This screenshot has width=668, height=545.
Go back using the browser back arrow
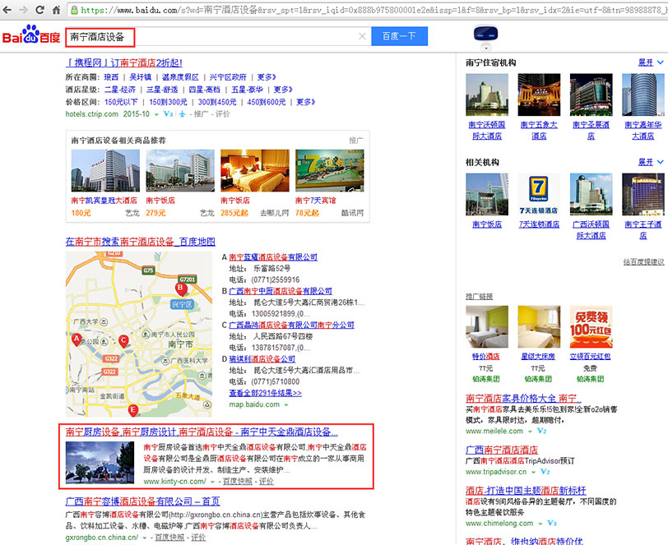point(7,9)
